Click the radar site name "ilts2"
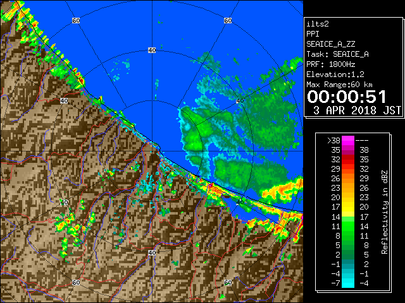405x303 pixels. [x=318, y=24]
